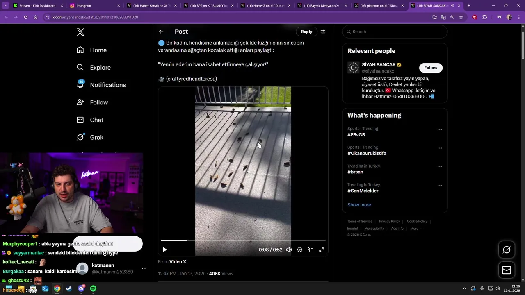Screen dimensions: 525x295
Task: Switch to the Instagram browser tab
Action: point(95,6)
